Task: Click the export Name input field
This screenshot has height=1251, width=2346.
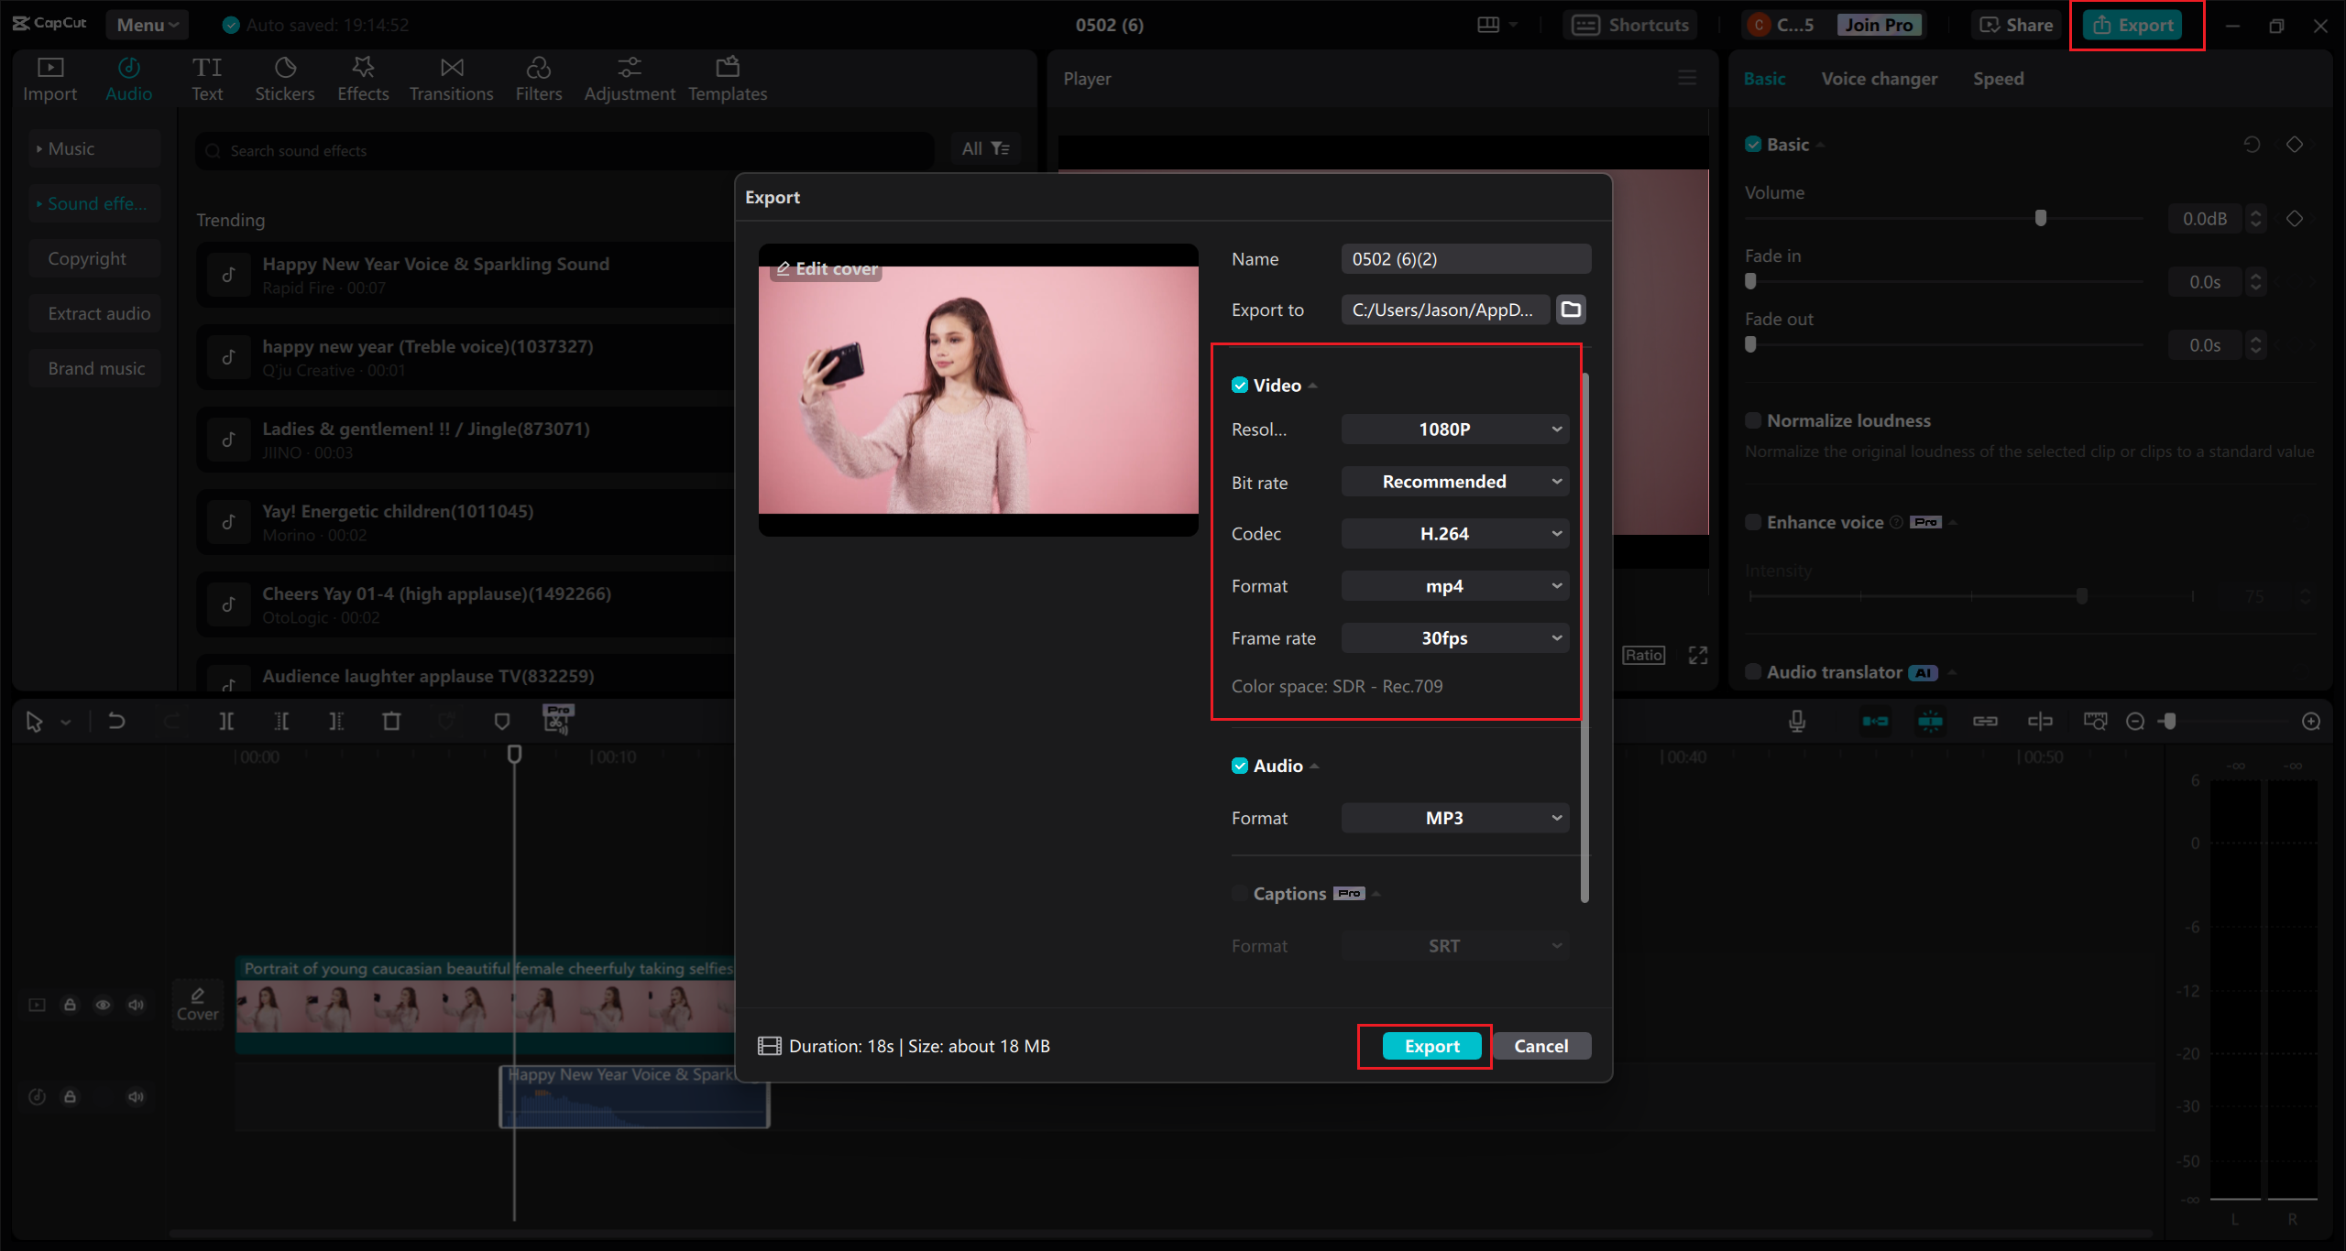Action: tap(1464, 258)
